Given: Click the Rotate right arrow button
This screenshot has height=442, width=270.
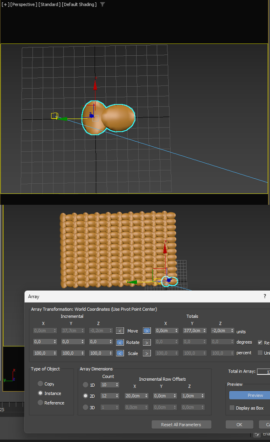Looking at the screenshot, I should 147,342.
